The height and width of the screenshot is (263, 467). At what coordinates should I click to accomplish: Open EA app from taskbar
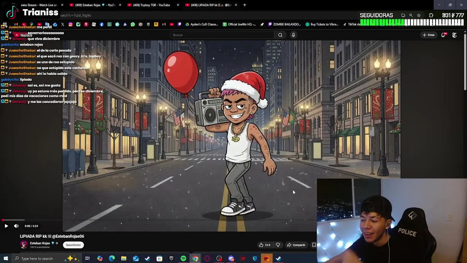coord(267,259)
